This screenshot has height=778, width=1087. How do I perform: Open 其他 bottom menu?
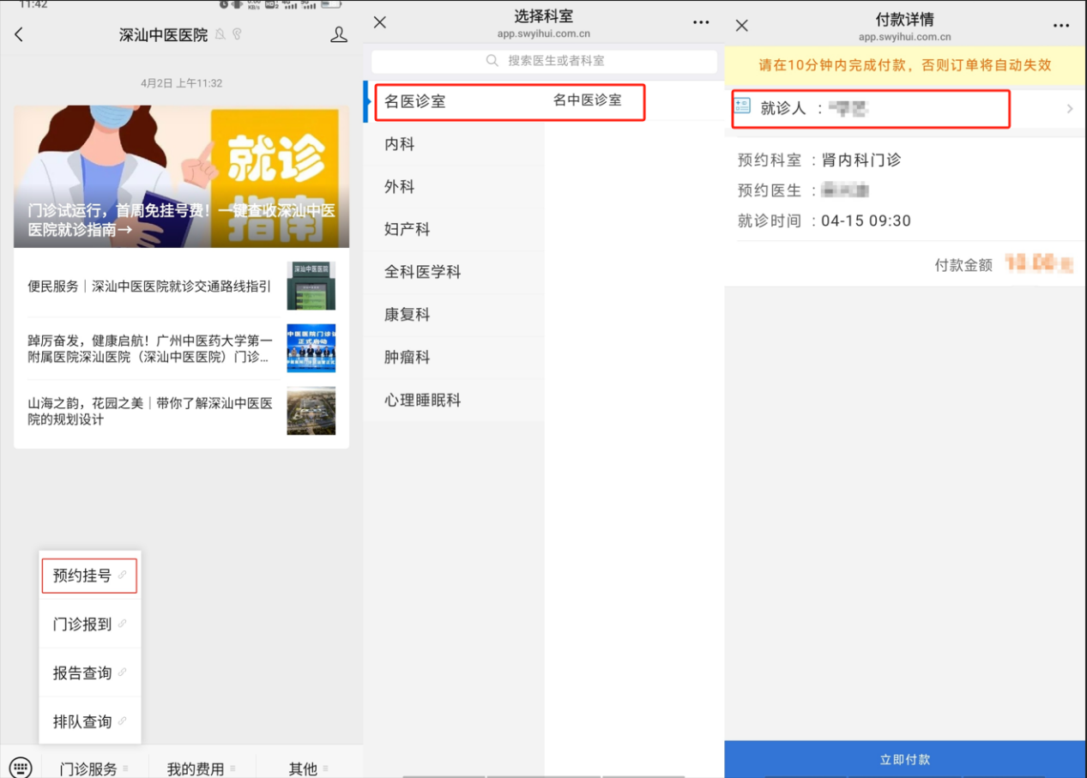[308, 768]
